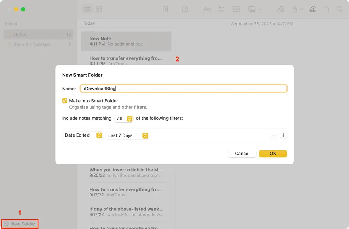Open the lock note dropdown
Viewport: 349px width, 229px height.
(x=297, y=9)
